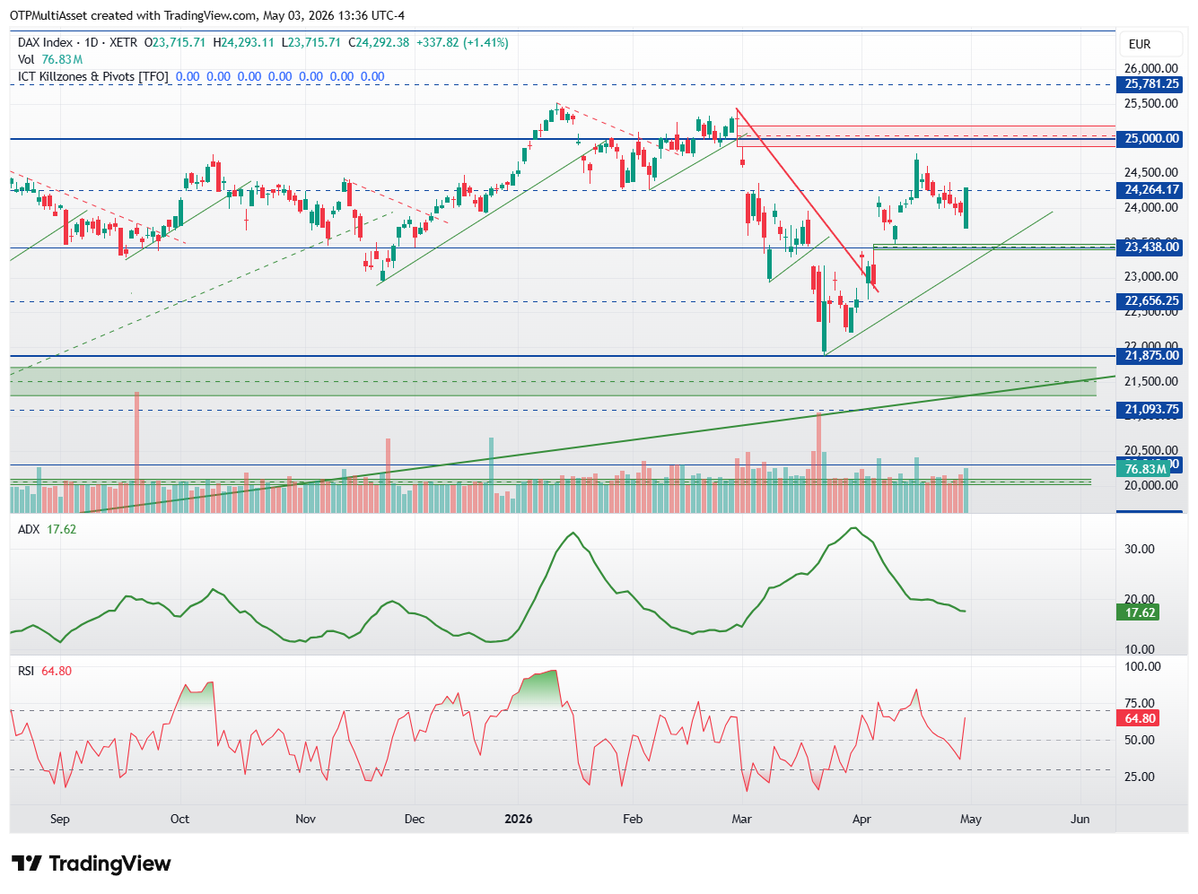Click the 25,781.25 pivot price label
This screenshot has height=894, width=1198.
click(x=1152, y=84)
